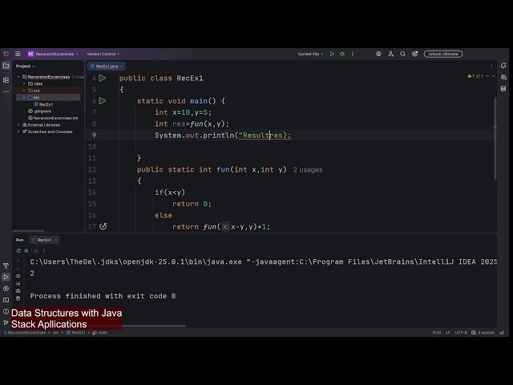Open more options in the Run toolbar
Viewport: 513px width, 385px height.
44,251
